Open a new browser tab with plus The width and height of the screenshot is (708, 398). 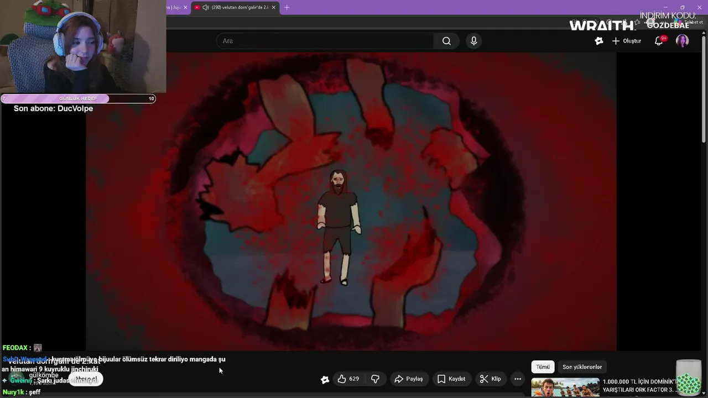point(287,7)
